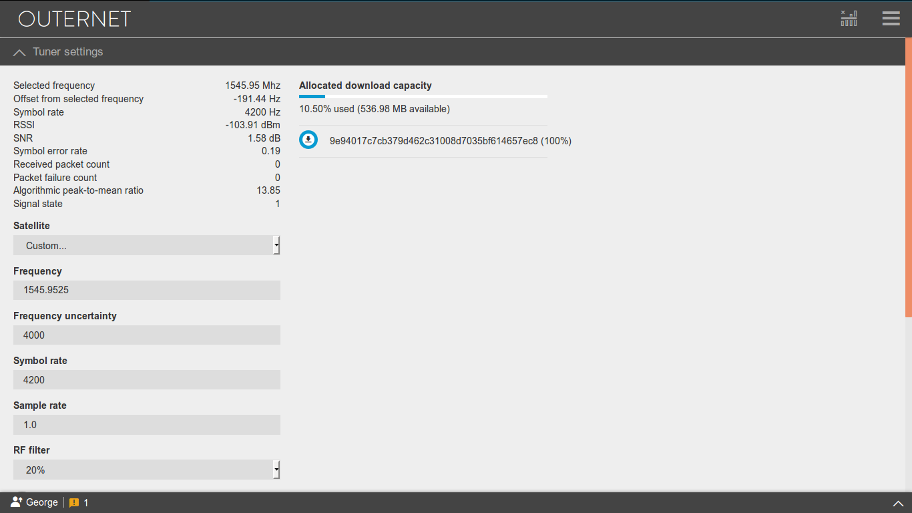Viewport: 912px width, 513px height.
Task: Click the Received packet count label
Action: pos(61,164)
